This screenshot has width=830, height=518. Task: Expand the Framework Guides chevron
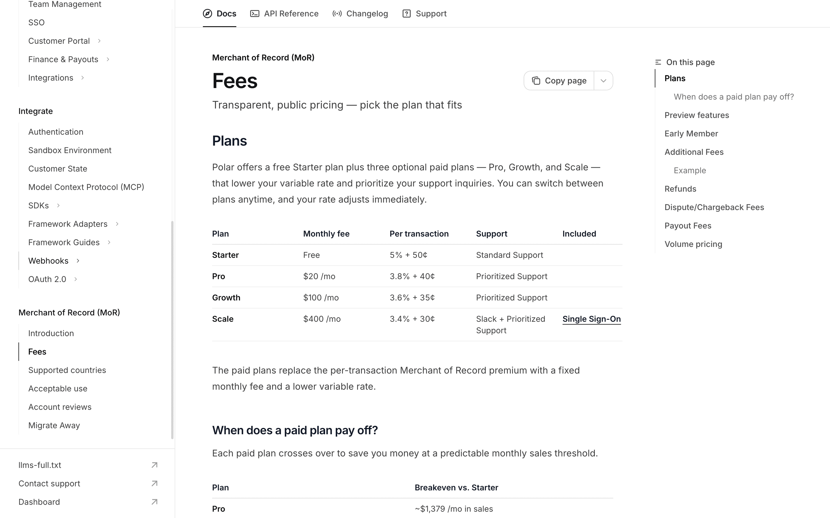[109, 243]
